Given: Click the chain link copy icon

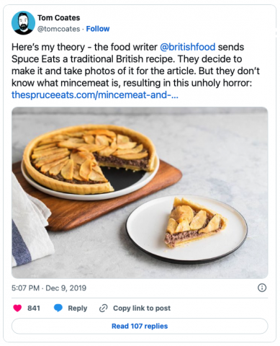Looking at the screenshot, I should click(x=103, y=308).
